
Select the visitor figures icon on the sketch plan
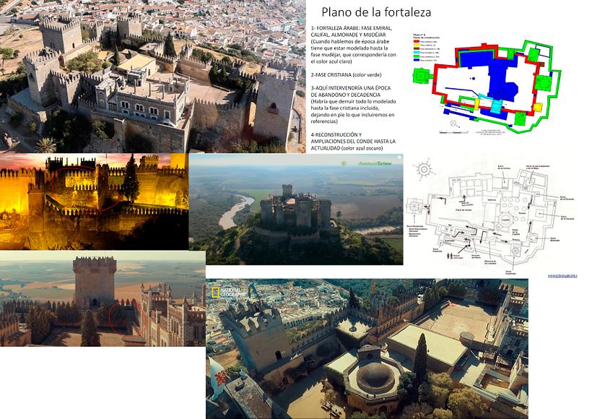point(450,255)
